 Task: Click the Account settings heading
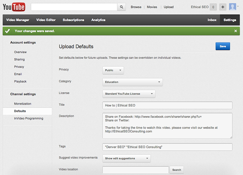tap(23, 42)
